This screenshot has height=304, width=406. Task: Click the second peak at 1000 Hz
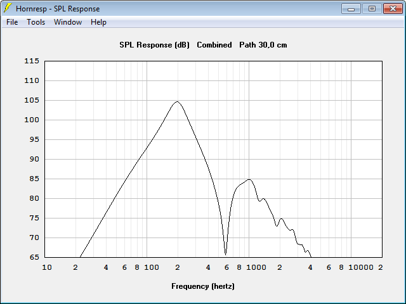pos(249,179)
